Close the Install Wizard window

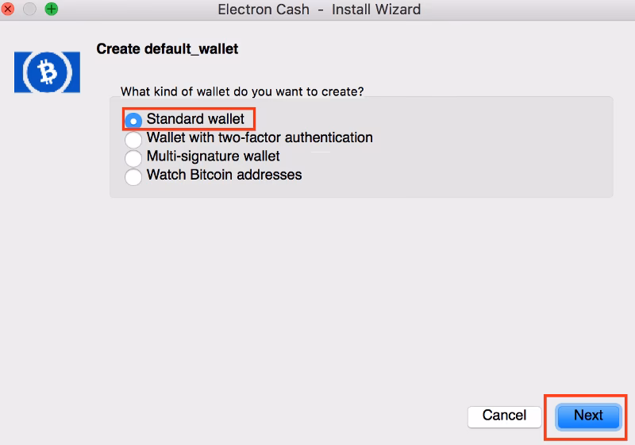pyautogui.click(x=10, y=10)
